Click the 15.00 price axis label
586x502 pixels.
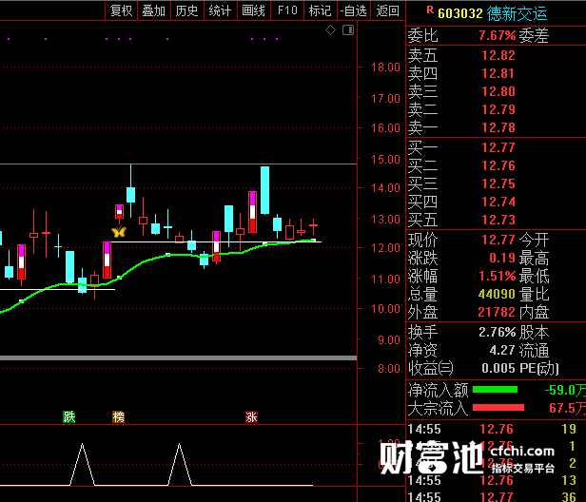click(385, 160)
